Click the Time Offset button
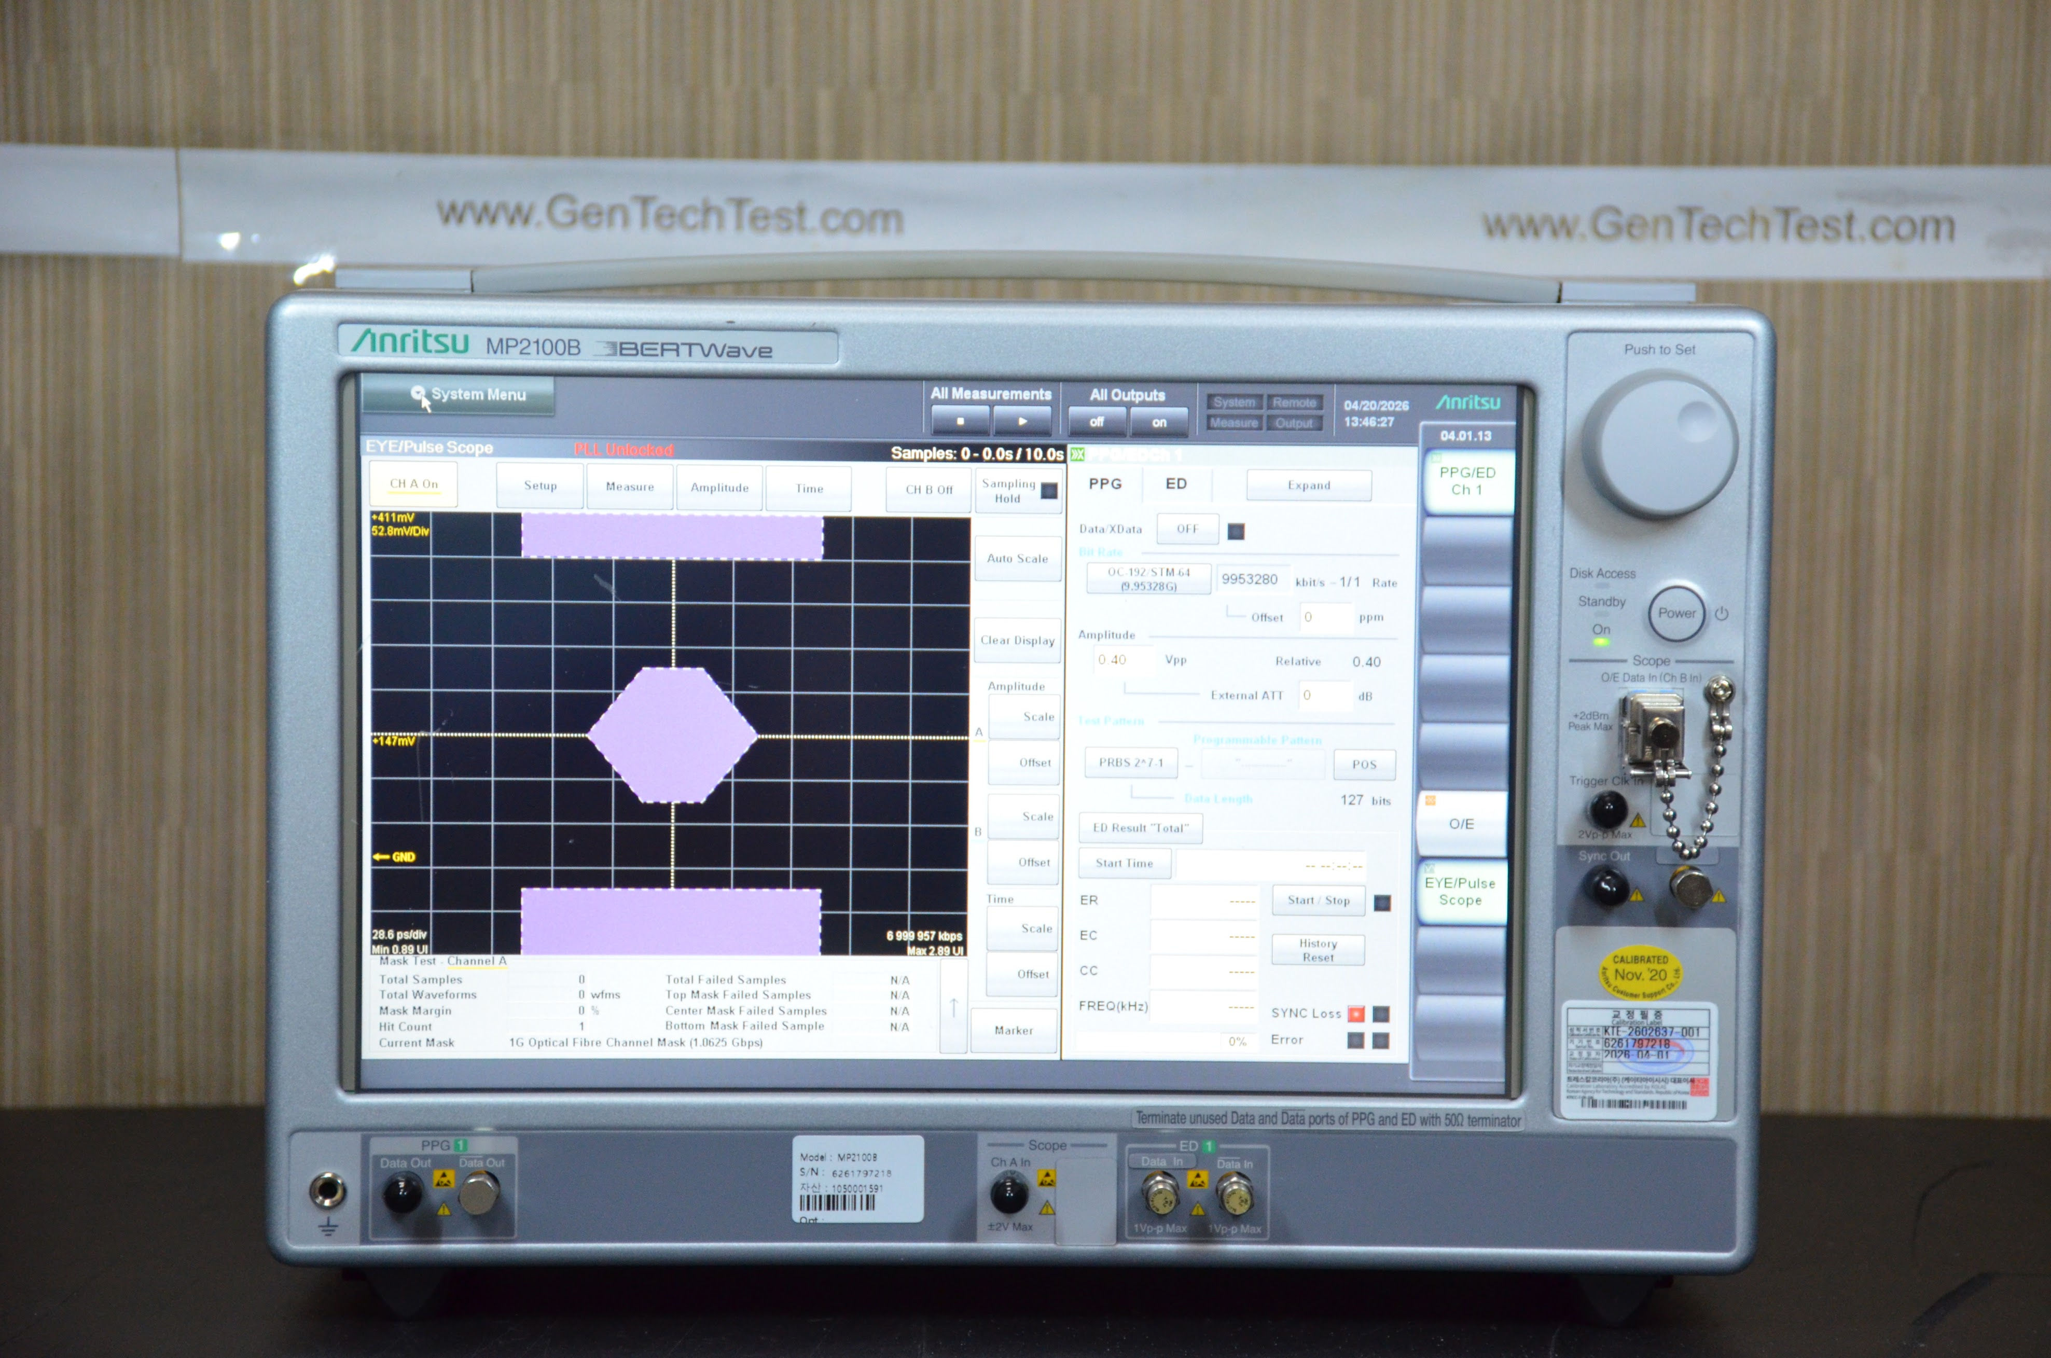Viewport: 2051px width, 1358px height. pyautogui.click(x=1022, y=974)
